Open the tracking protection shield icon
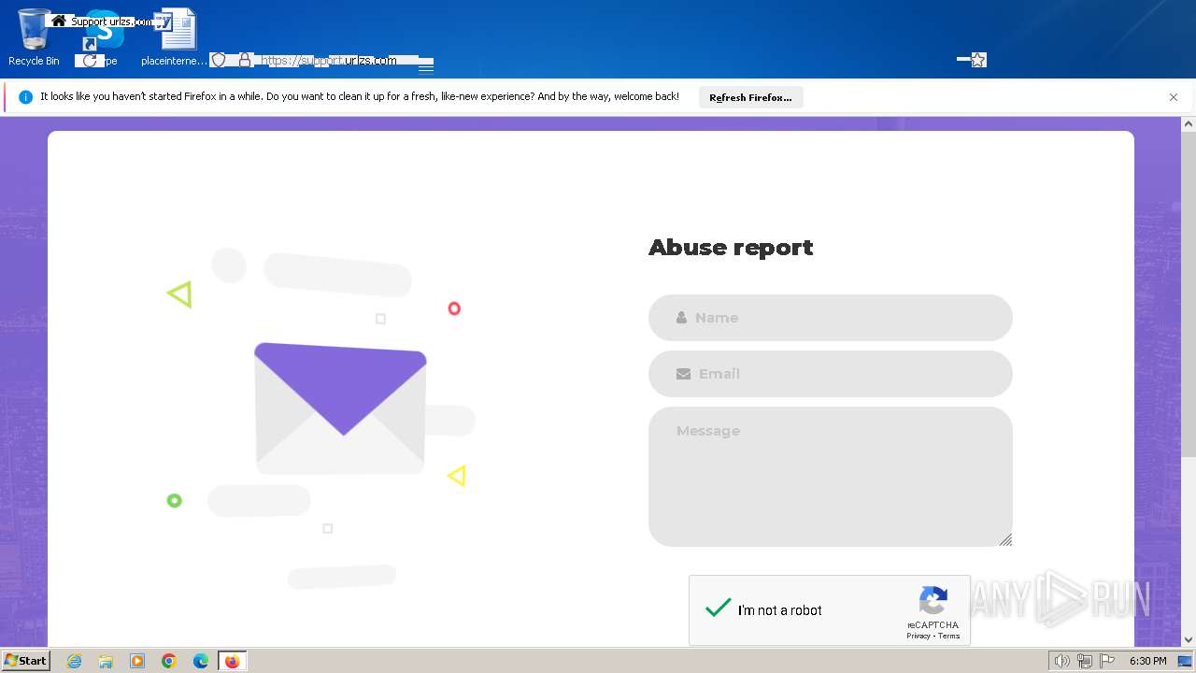1196x673 pixels. [x=219, y=60]
